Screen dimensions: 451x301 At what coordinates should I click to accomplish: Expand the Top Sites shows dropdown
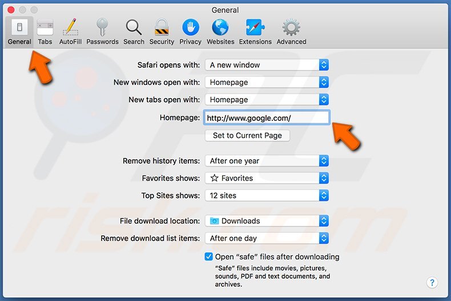coord(267,196)
